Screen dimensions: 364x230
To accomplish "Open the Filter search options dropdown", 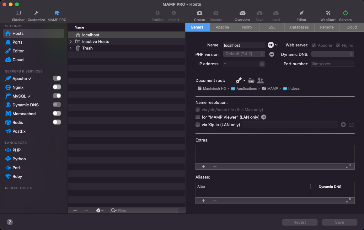I will (x=114, y=211).
